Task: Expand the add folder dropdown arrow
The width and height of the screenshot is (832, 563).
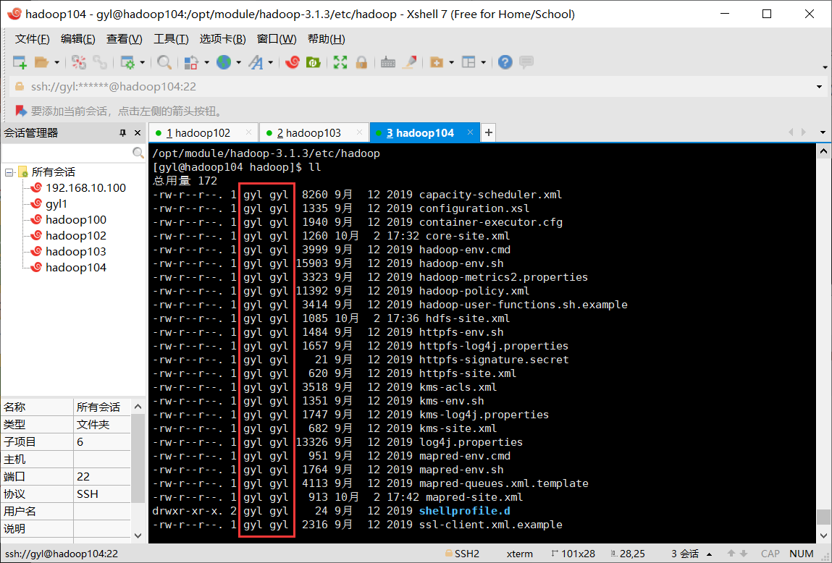Action: (452, 62)
